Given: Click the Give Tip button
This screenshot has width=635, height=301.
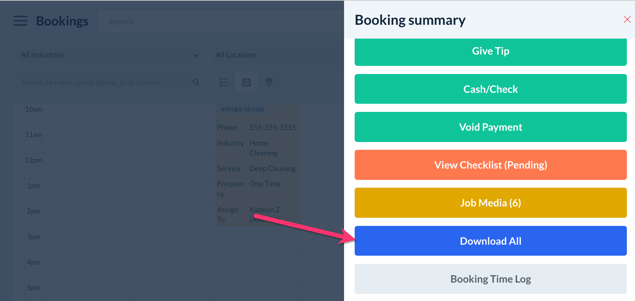Looking at the screenshot, I should point(490,51).
